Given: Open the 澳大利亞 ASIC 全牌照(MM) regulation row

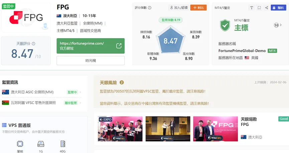Looking at the screenshot, I should tap(42, 92).
